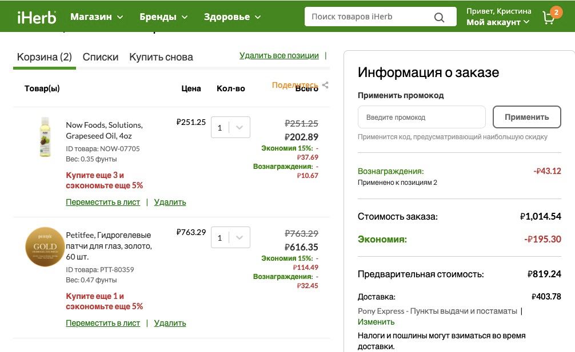
Task: Open the iHerb home logo
Action: [37, 17]
